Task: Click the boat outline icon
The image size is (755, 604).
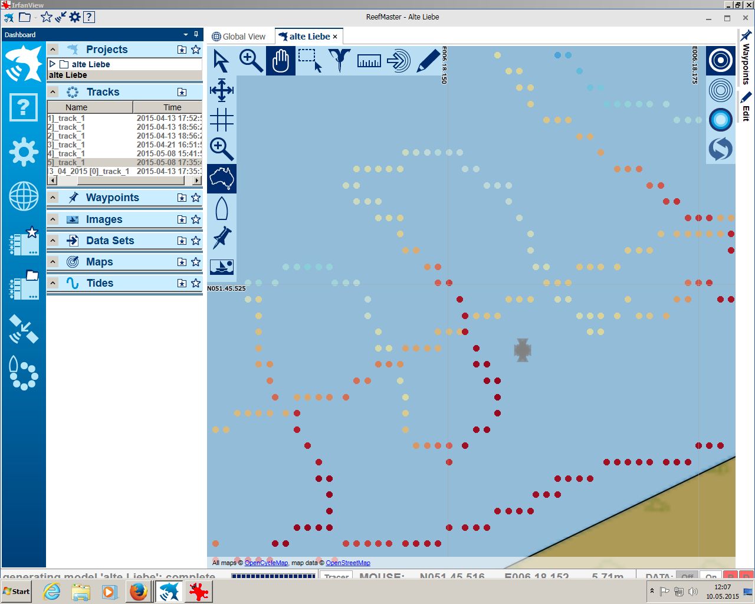Action: pyautogui.click(x=222, y=208)
